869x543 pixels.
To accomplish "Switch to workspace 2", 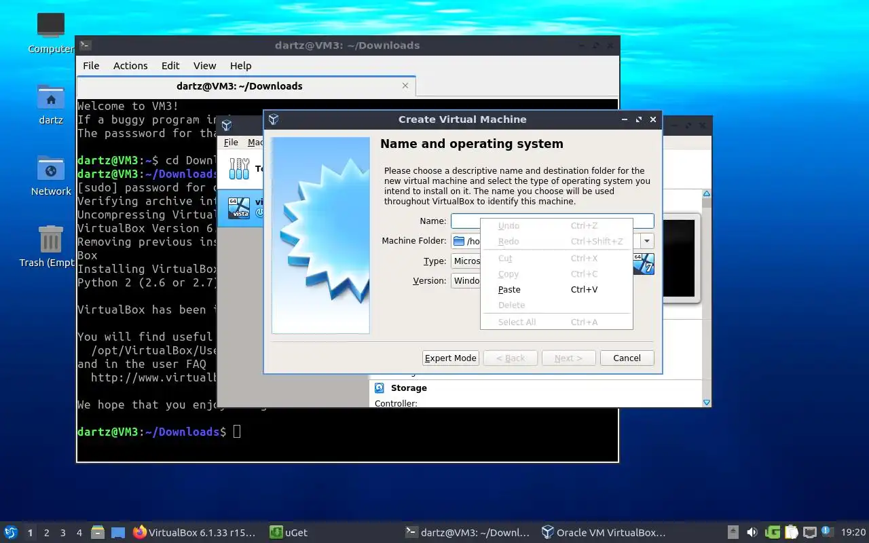I will coord(47,533).
